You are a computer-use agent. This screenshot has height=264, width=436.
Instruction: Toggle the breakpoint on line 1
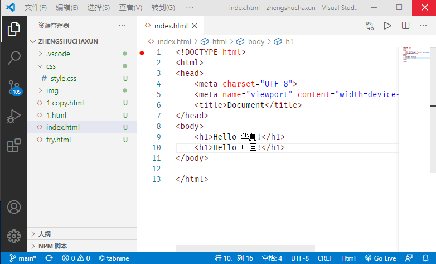point(142,52)
